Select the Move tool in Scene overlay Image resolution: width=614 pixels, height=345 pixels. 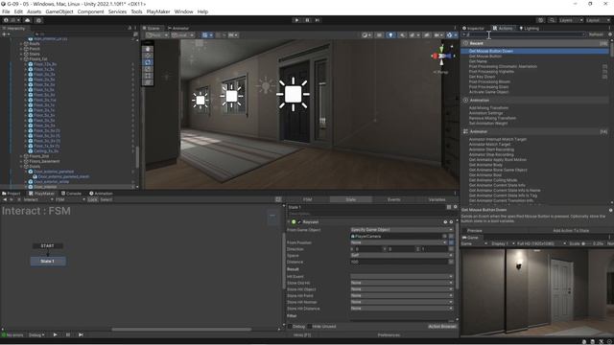pyautogui.click(x=148, y=56)
